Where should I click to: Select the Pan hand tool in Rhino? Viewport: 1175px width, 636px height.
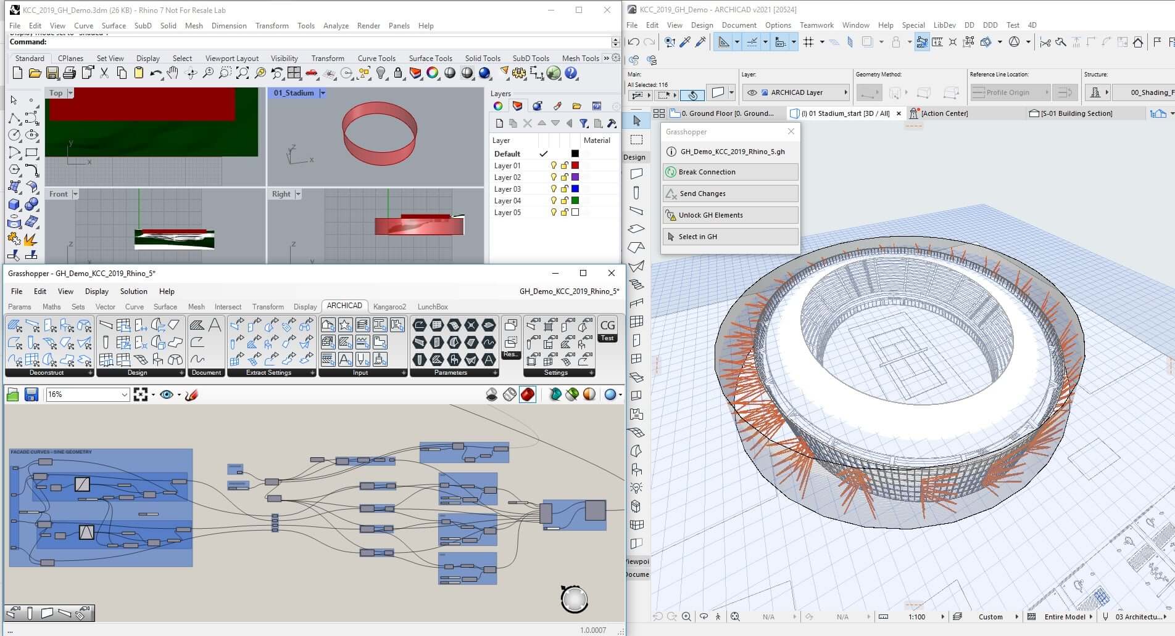point(173,73)
